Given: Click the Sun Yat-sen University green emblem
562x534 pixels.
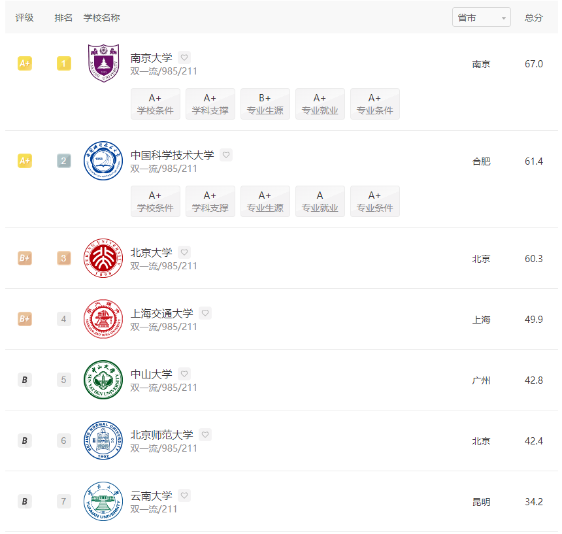Looking at the screenshot, I should tap(103, 380).
